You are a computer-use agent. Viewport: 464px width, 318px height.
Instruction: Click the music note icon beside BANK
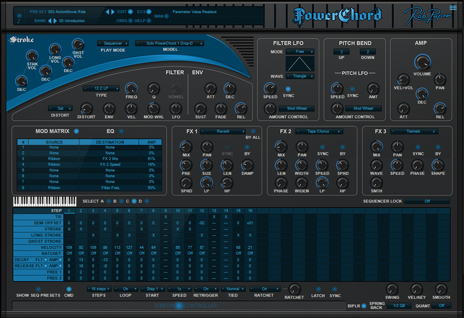[19, 21]
